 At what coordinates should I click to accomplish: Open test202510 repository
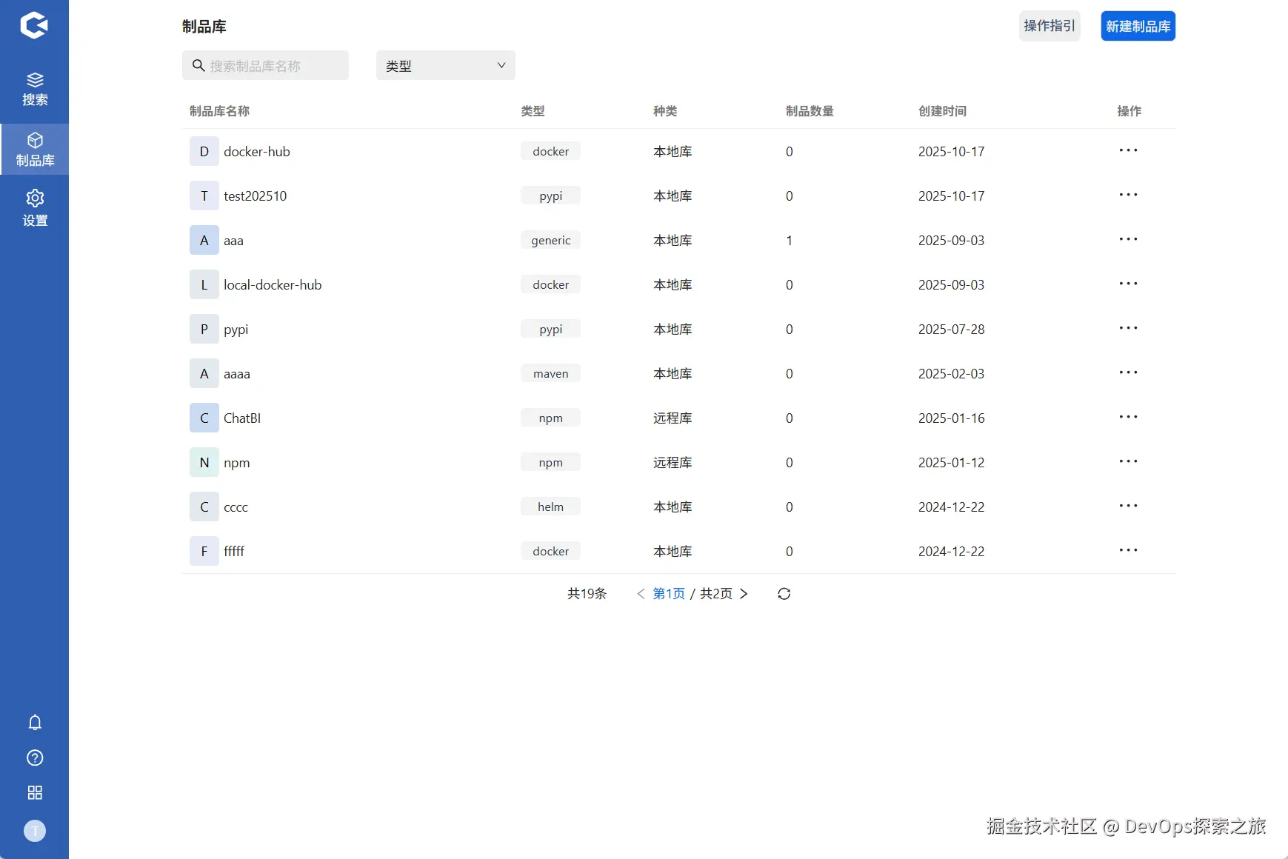(x=256, y=195)
